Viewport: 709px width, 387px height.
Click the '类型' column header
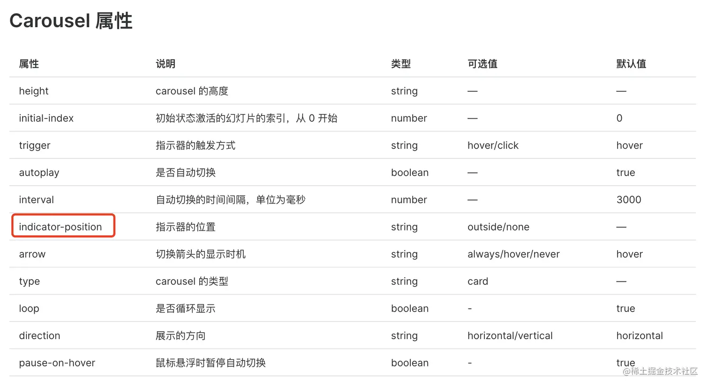(x=401, y=64)
